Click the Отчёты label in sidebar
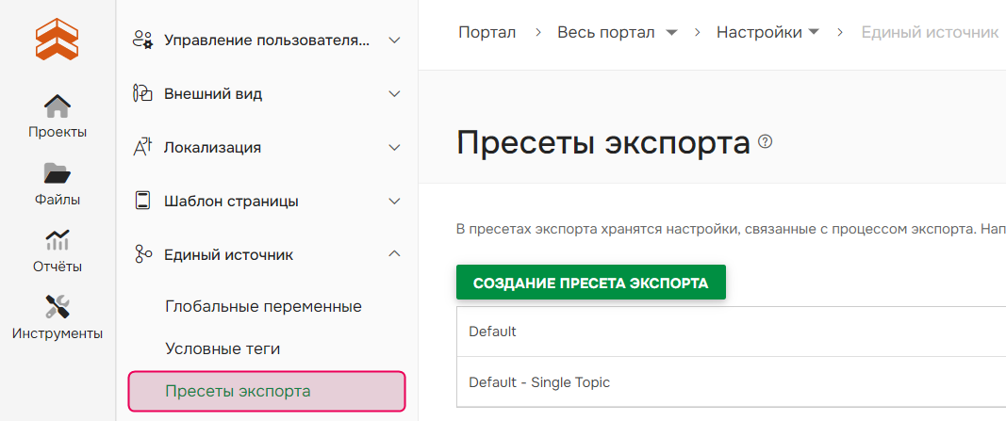This screenshot has height=421, width=1006. click(x=58, y=267)
